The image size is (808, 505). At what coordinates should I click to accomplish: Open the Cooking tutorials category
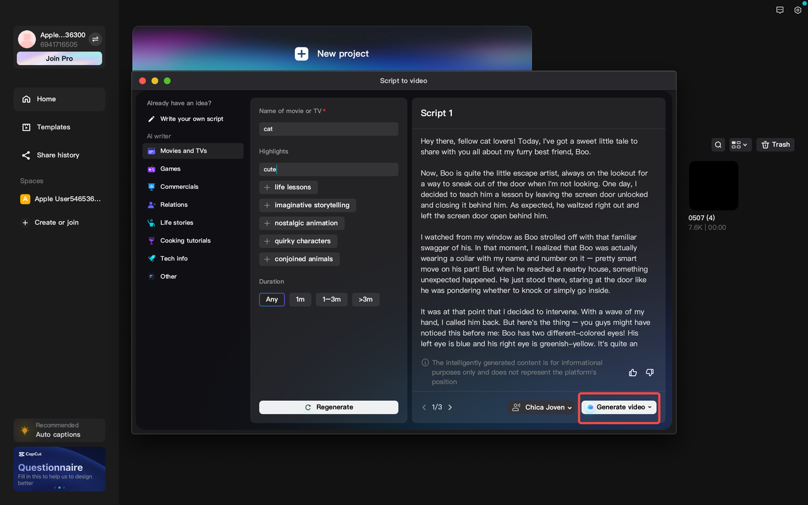pyautogui.click(x=193, y=241)
